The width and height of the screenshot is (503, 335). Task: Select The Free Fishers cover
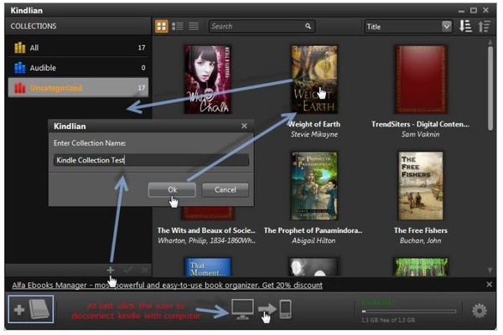(421, 186)
